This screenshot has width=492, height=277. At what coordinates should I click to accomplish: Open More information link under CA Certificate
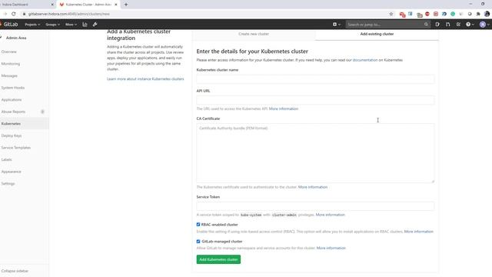tap(313, 187)
